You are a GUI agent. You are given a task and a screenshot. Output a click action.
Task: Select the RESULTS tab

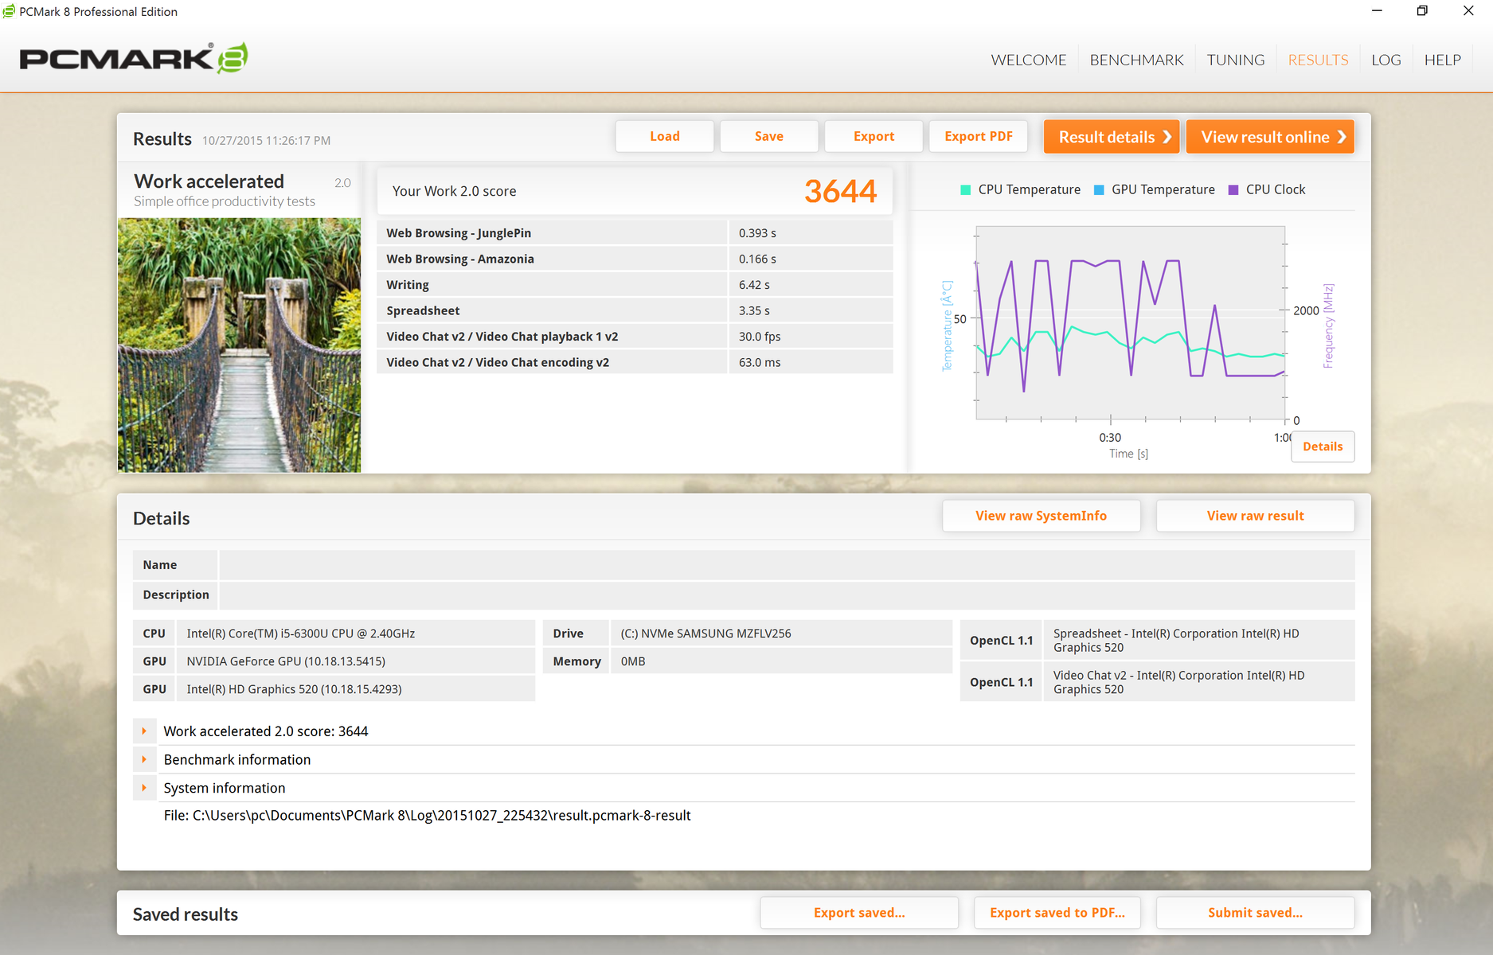(x=1318, y=60)
